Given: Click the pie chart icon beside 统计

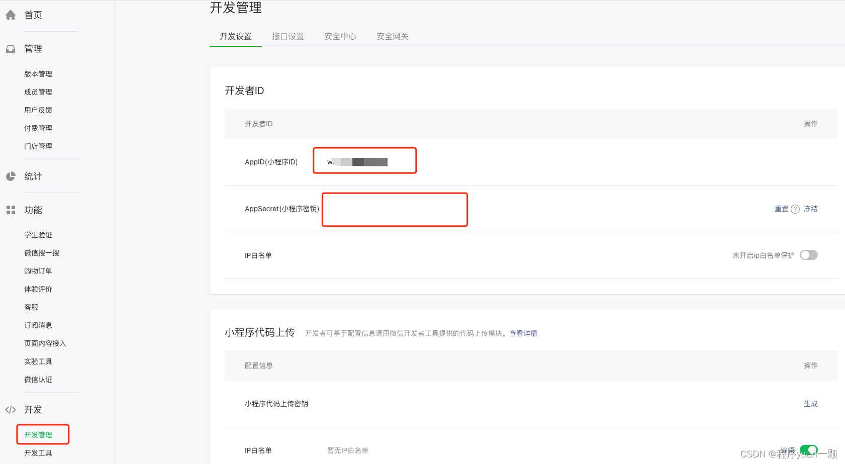Looking at the screenshot, I should pos(11,176).
